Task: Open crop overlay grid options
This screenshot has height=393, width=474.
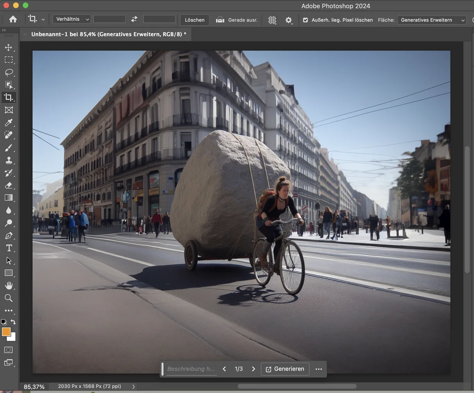Action: (272, 20)
